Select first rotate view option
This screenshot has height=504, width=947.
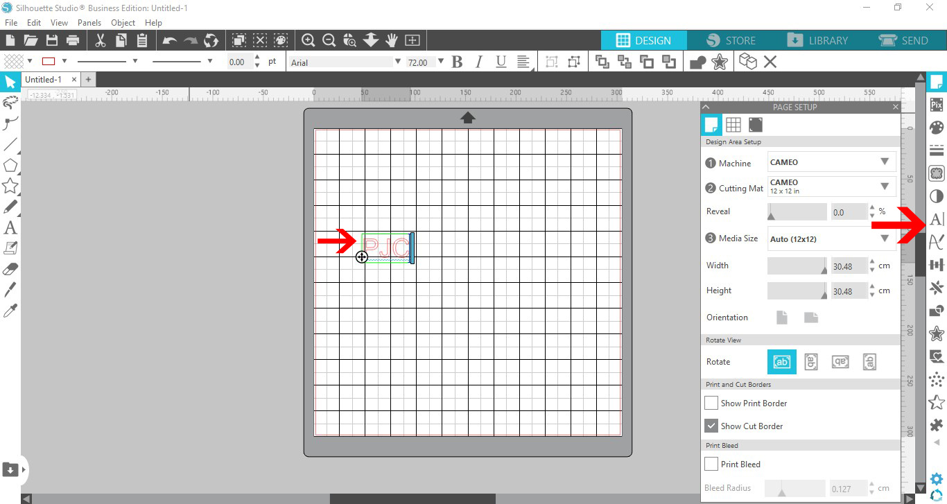[782, 362]
